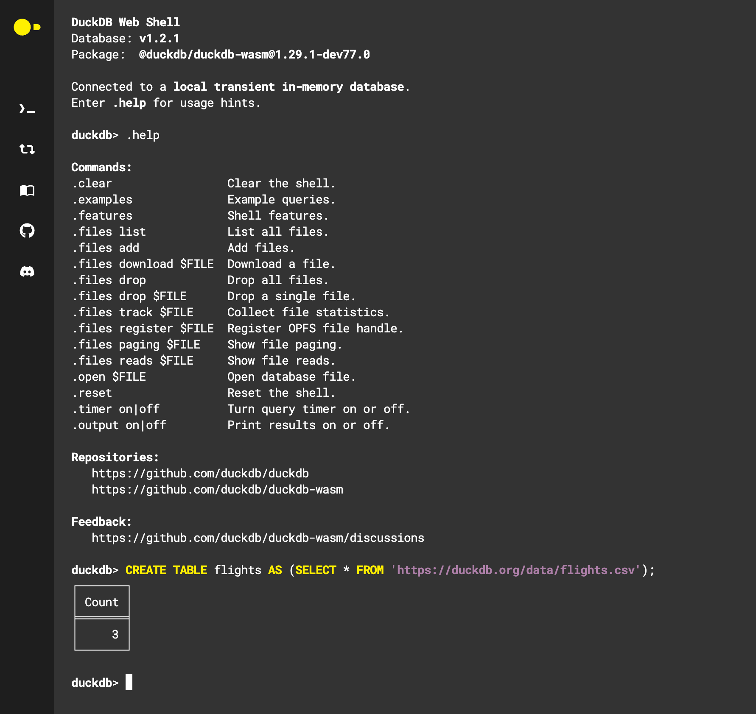
Task: Click the .timer on|off command
Action: [115, 409]
